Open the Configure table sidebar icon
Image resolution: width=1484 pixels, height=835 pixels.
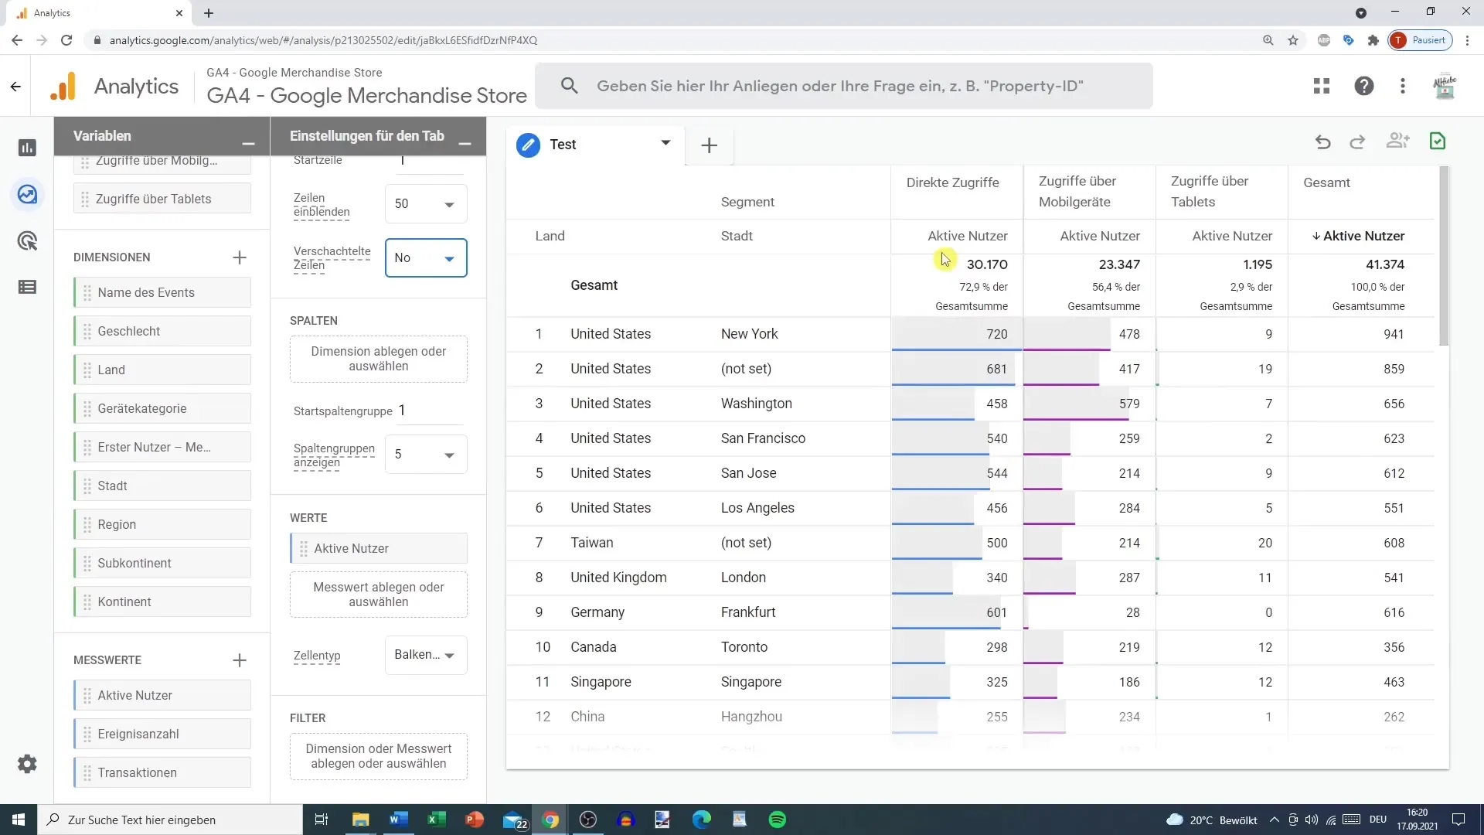click(x=27, y=288)
